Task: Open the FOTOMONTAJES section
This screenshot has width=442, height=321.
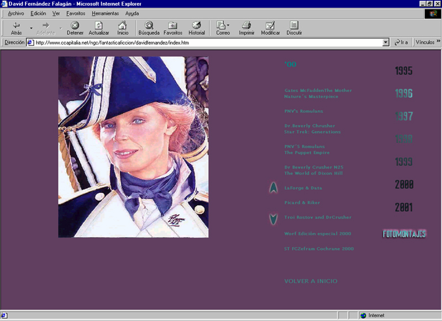Action: tap(404, 234)
